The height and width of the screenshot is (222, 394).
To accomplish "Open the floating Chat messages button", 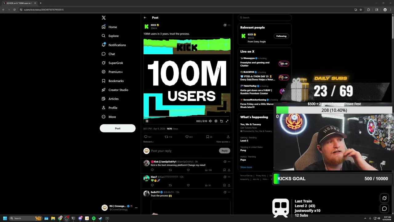I will [x=384, y=209].
